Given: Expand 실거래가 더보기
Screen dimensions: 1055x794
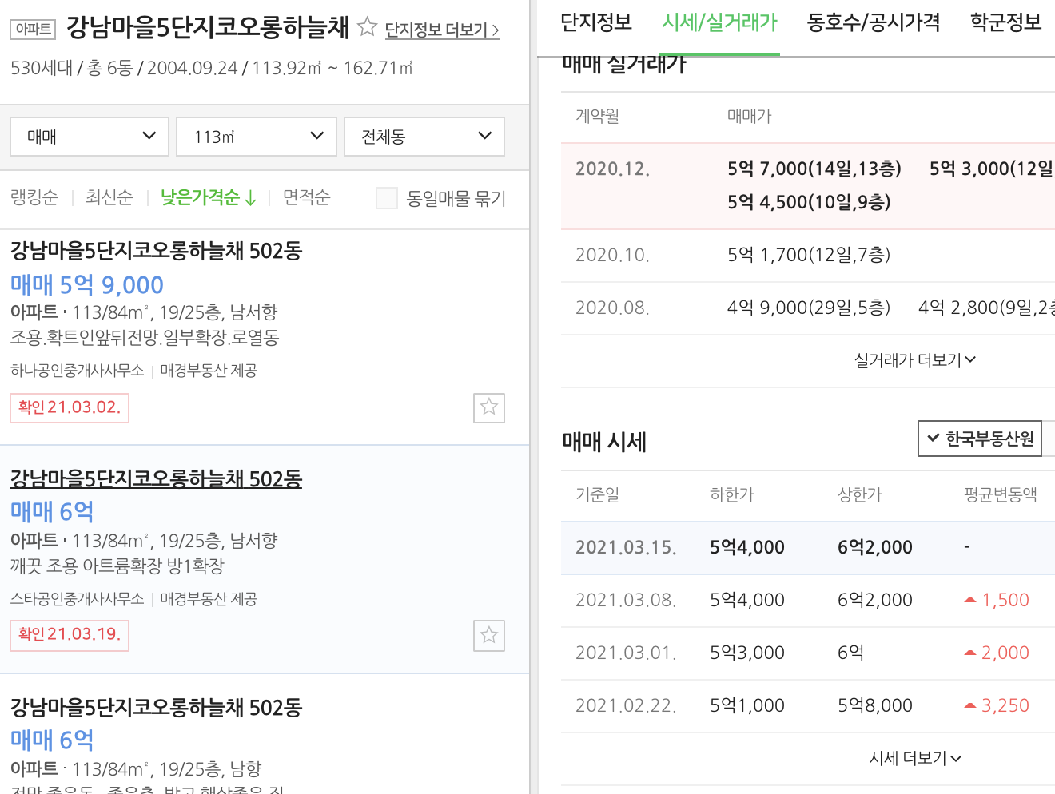Looking at the screenshot, I should (x=915, y=360).
